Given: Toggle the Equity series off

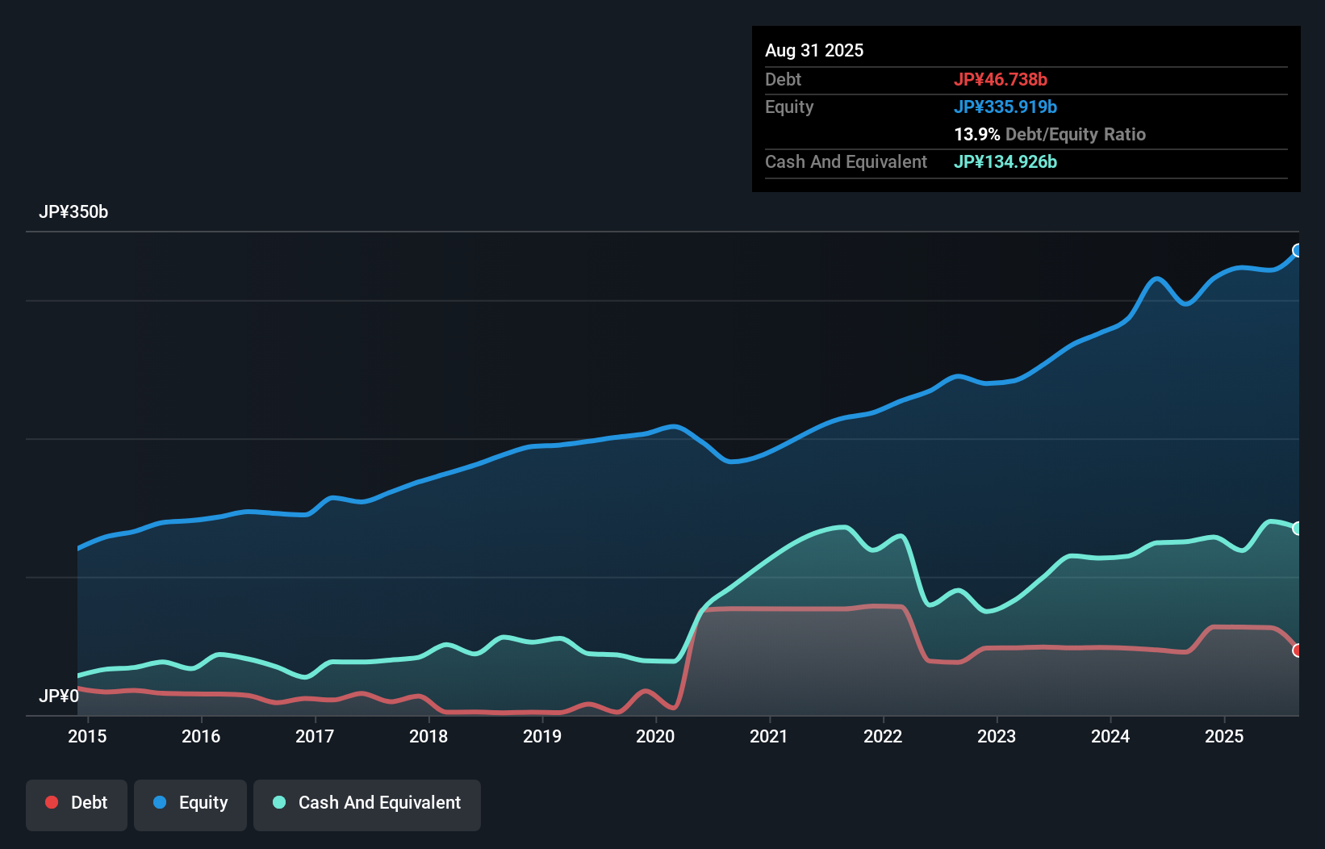Looking at the screenshot, I should [x=190, y=804].
